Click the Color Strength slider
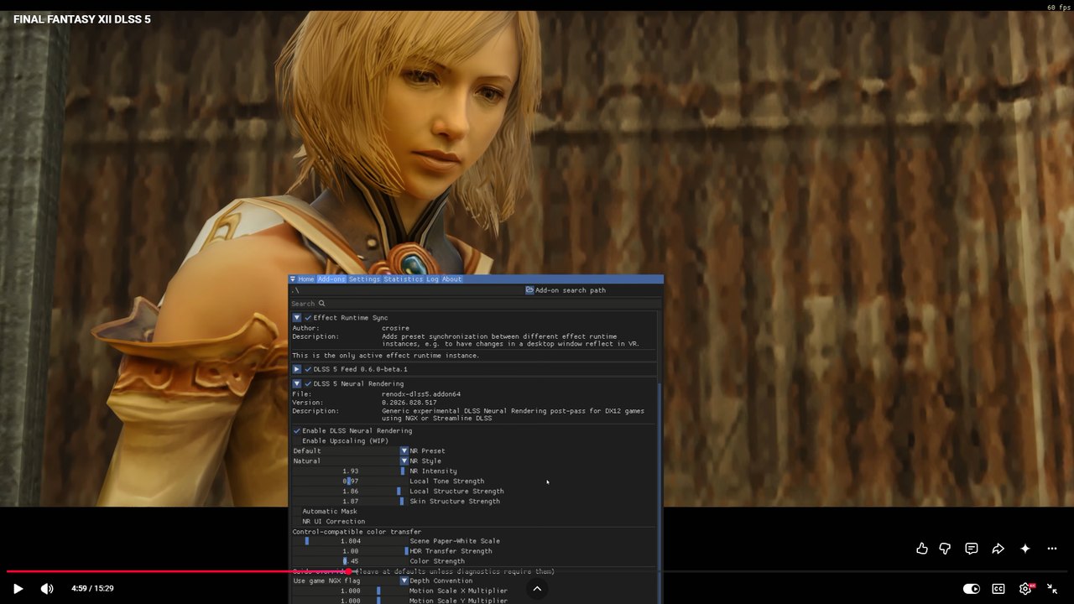 click(350, 561)
